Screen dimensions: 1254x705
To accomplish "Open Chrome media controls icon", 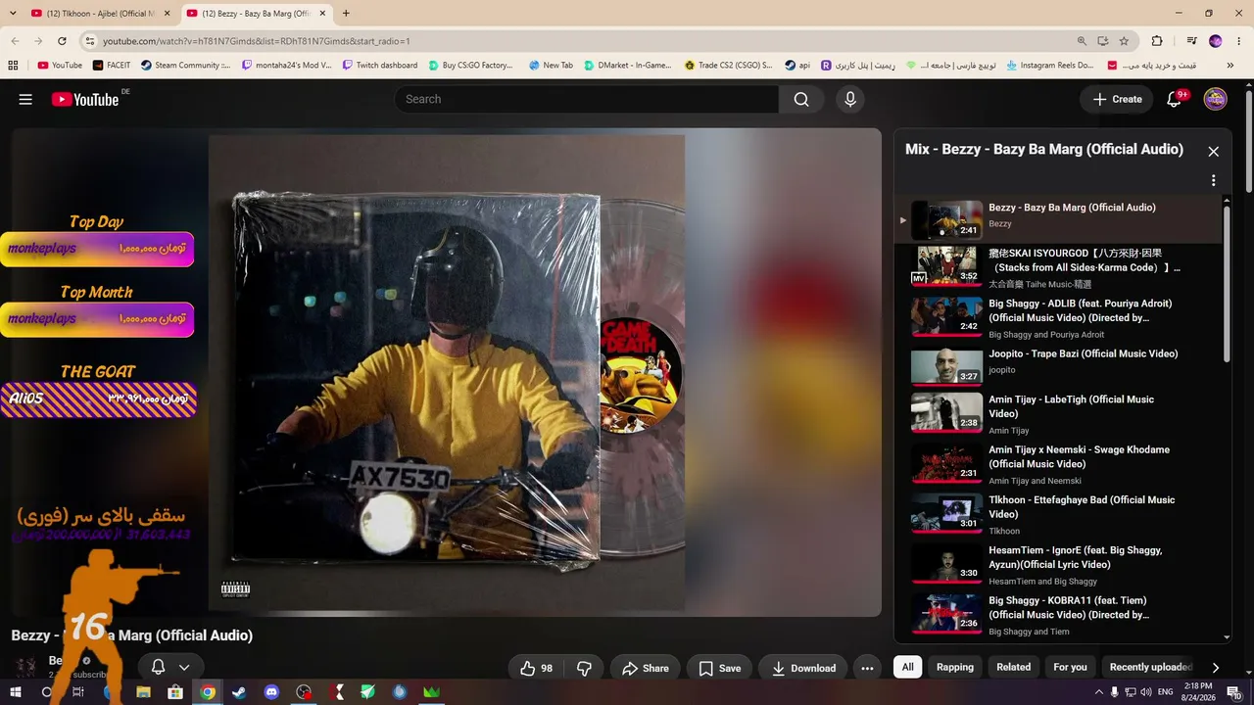I will (x=1191, y=41).
